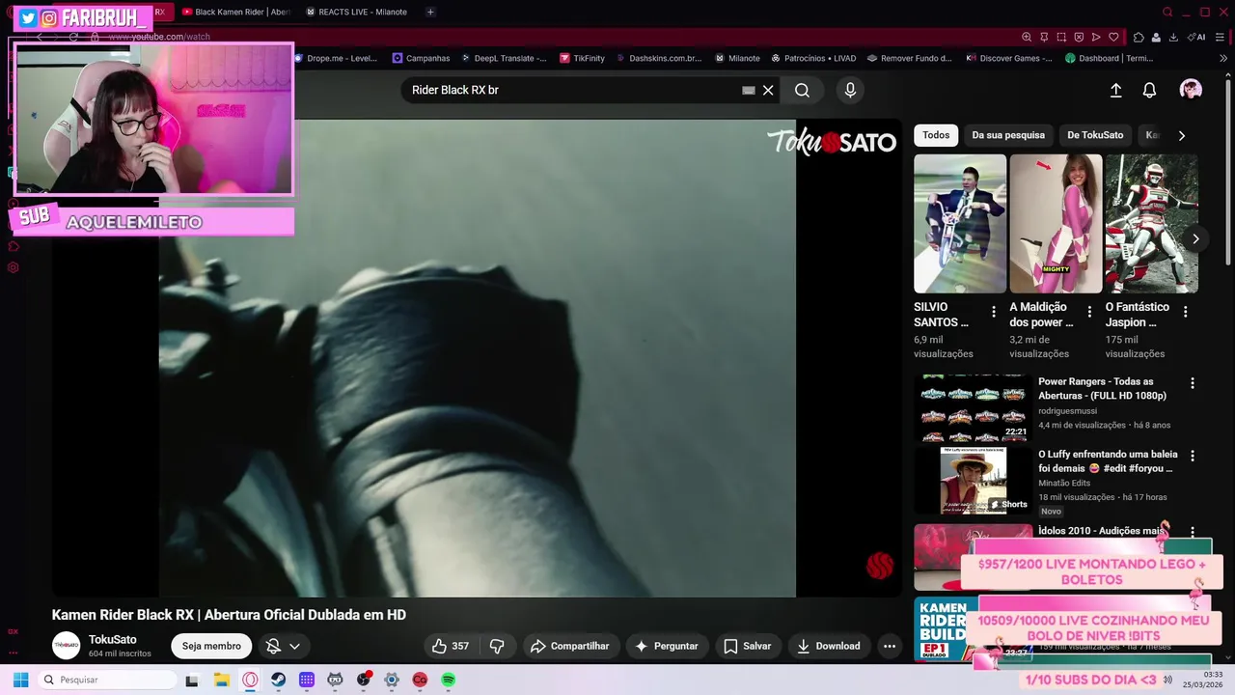Save video using Salvar button
This screenshot has width=1235, height=695.
coord(748,646)
